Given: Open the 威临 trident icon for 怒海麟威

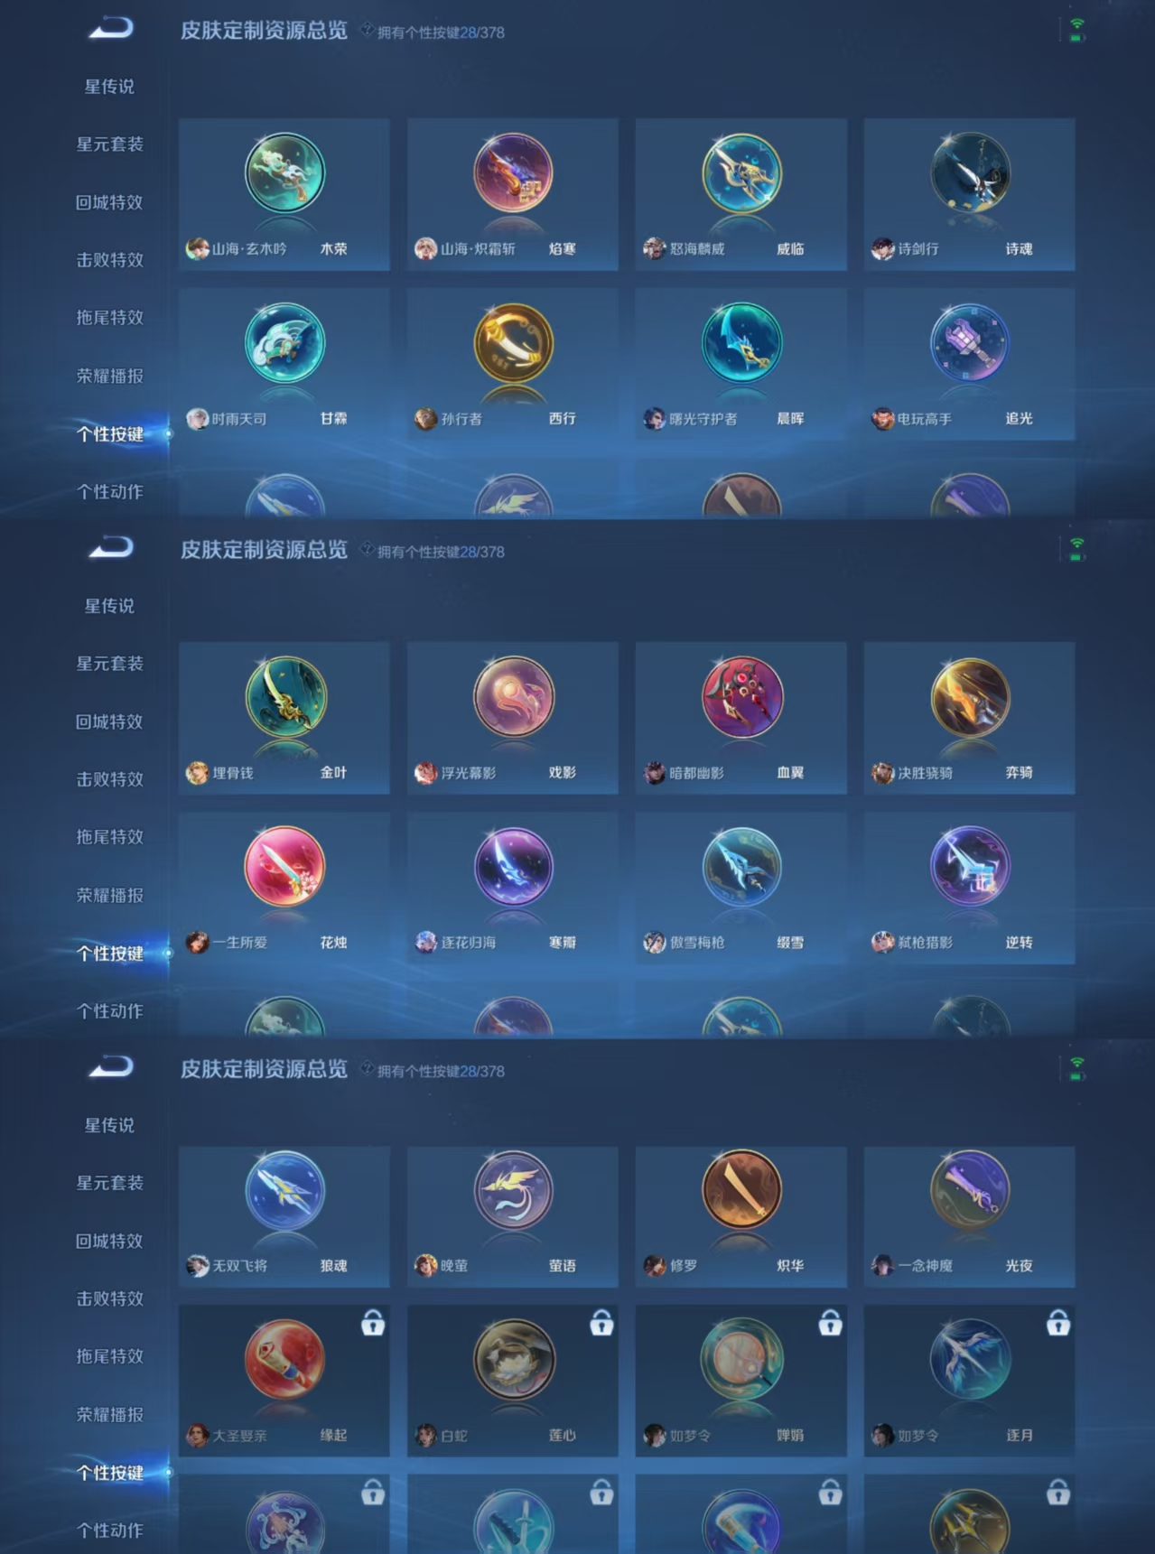Looking at the screenshot, I should tap(741, 172).
